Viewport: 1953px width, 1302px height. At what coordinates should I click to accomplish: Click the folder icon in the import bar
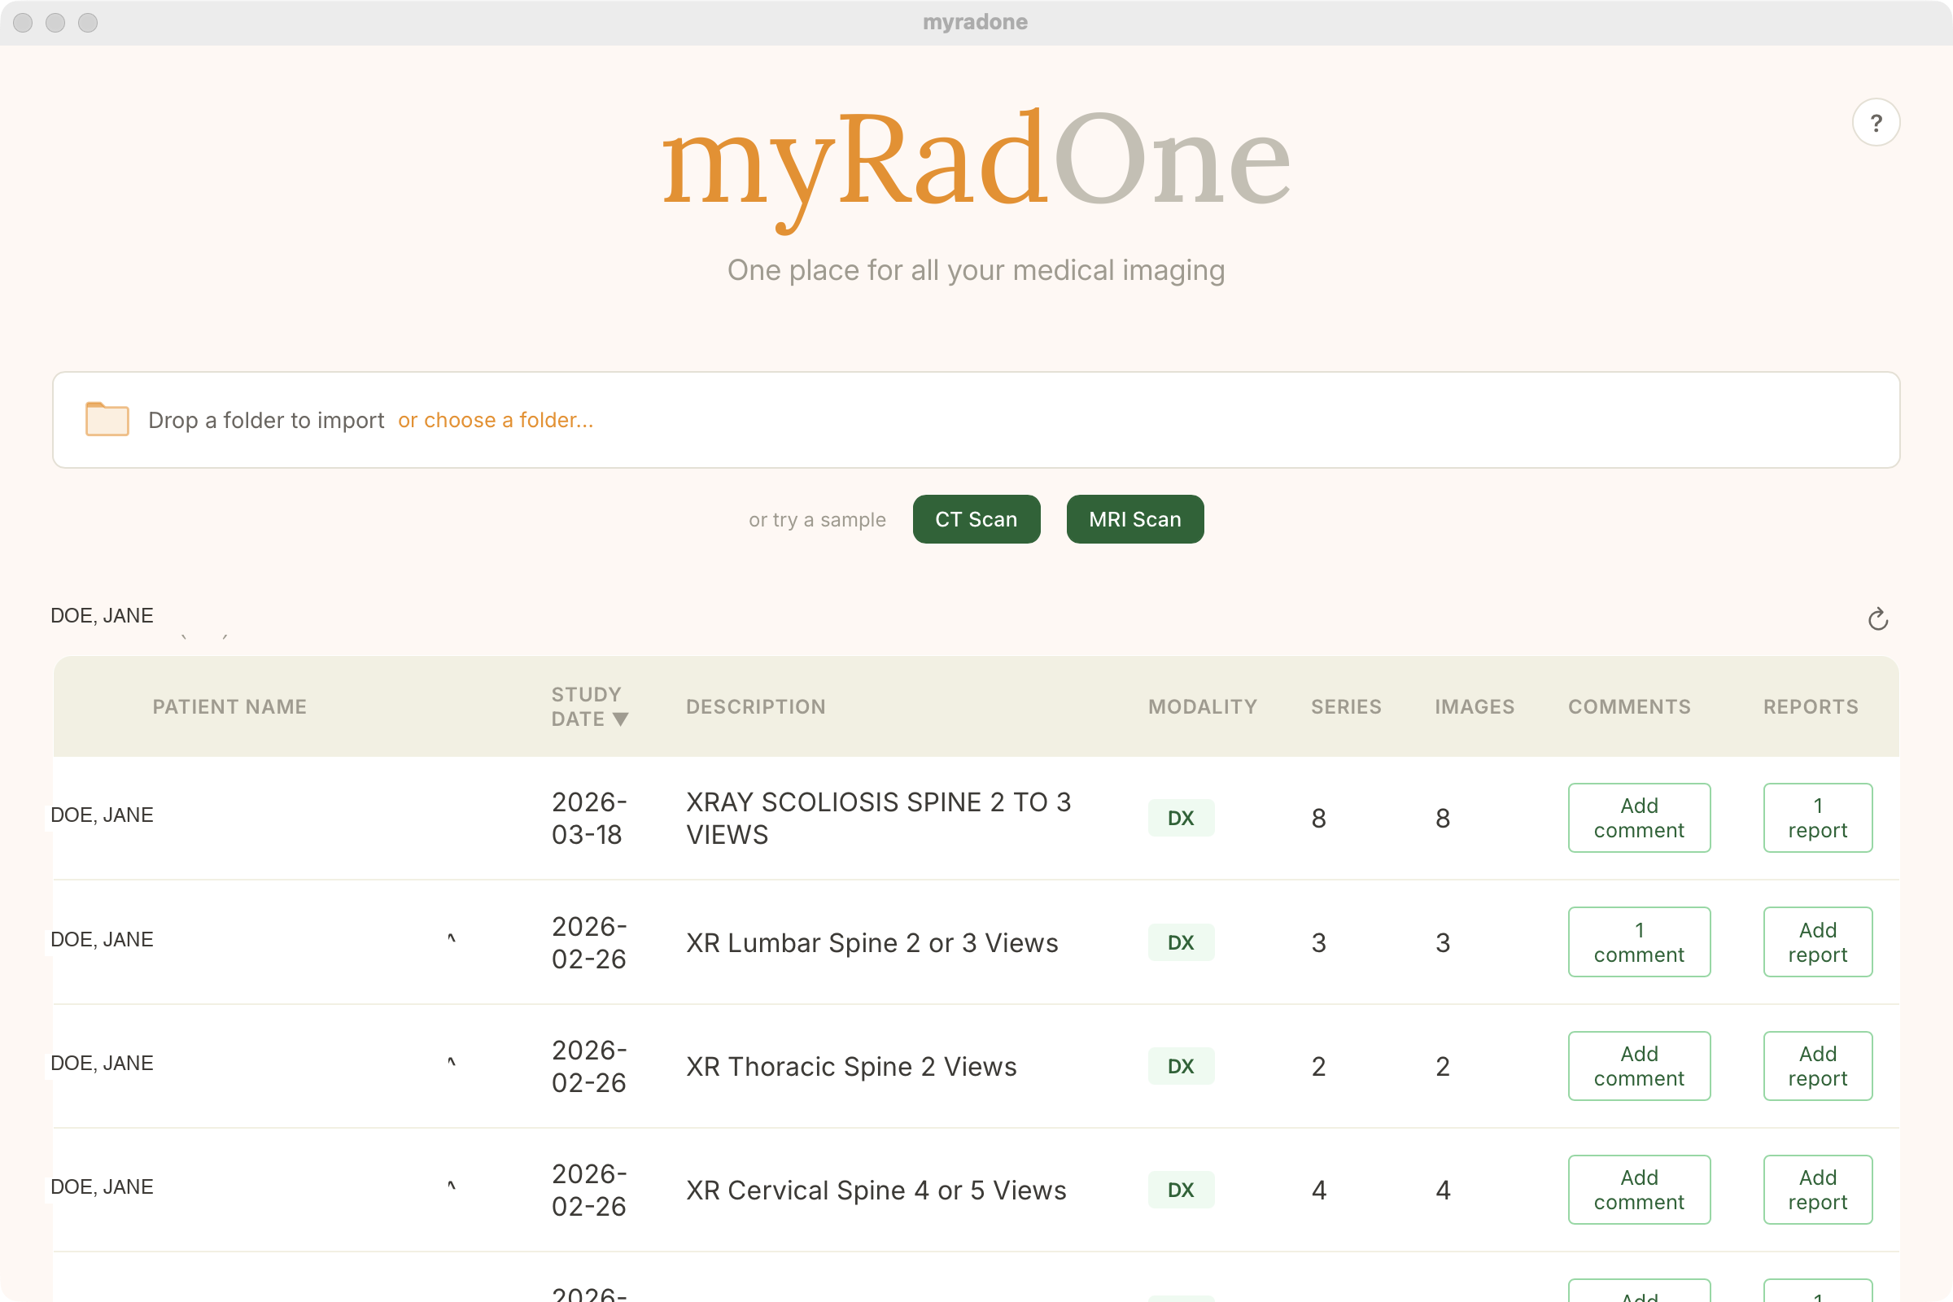tap(107, 419)
